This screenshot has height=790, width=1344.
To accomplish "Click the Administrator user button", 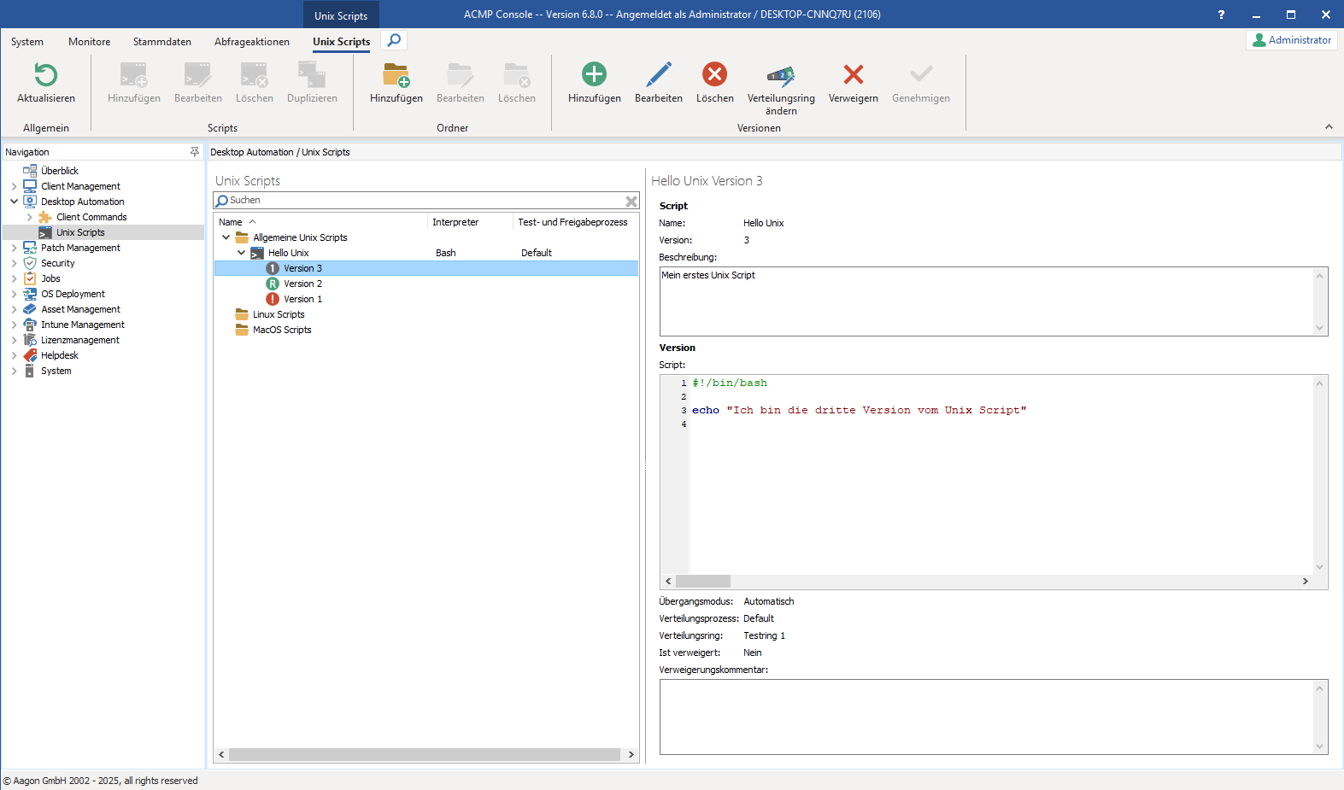I will [x=1291, y=40].
